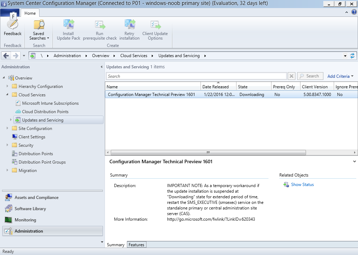358x255 pixels.
Task: Select Configuration Manager Technical Preview 1601 row
Action: [x=231, y=95]
